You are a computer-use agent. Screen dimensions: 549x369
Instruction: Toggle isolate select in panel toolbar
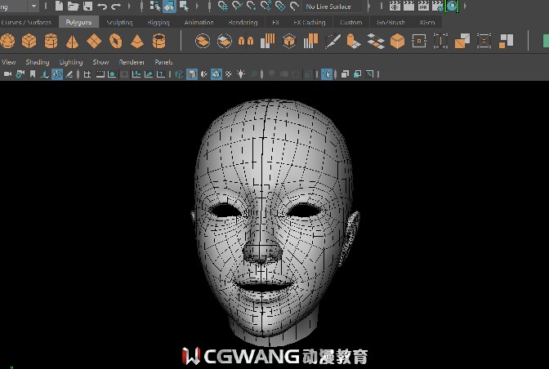point(327,74)
